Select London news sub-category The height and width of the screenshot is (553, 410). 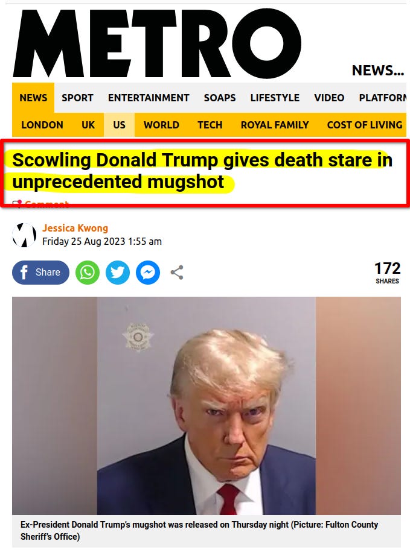point(42,125)
